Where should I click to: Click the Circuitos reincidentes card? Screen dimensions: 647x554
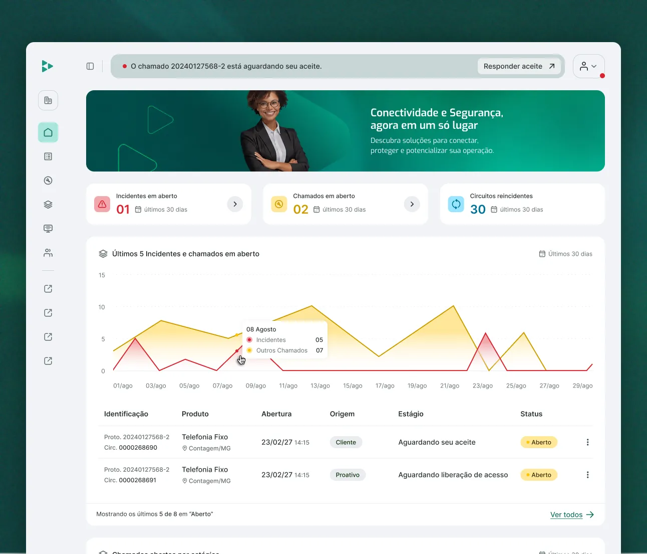click(522, 204)
